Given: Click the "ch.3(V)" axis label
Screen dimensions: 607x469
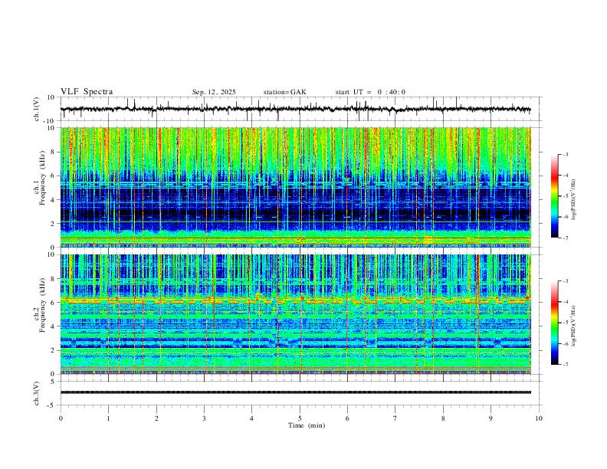Looking at the screenshot, I should pos(38,394).
